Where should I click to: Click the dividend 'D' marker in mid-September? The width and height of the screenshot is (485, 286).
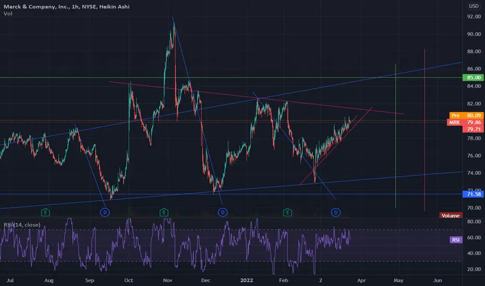[x=105, y=212]
